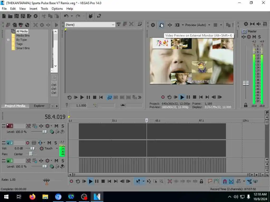The image size is (270, 202).
Task: Solo audio track 2 with S button
Action: pos(56,143)
